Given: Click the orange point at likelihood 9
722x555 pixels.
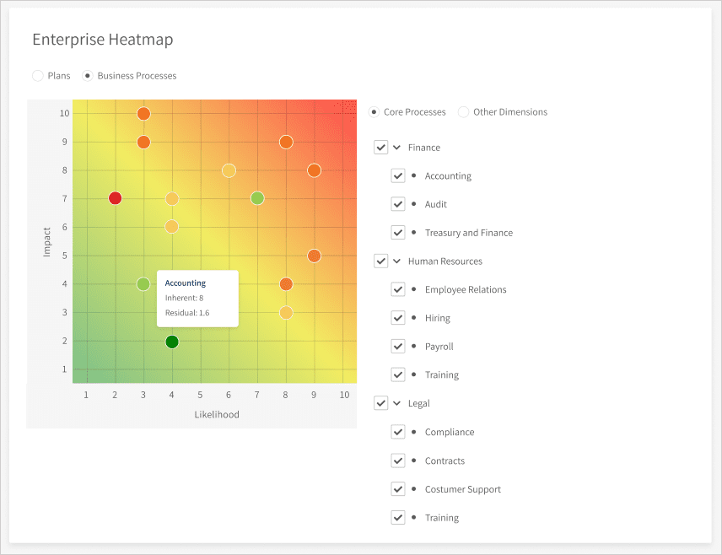Looking at the screenshot, I should click(x=314, y=170).
